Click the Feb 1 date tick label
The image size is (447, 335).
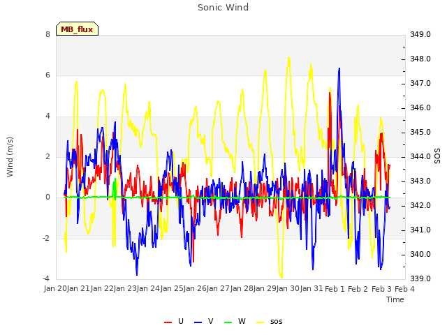[335, 289]
